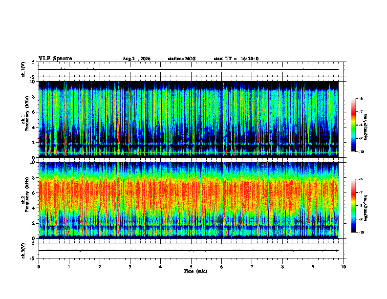The height and width of the screenshot is (299, 387).
Task: Click the "Aug.2 , 2026" date label
Action: tap(136, 59)
